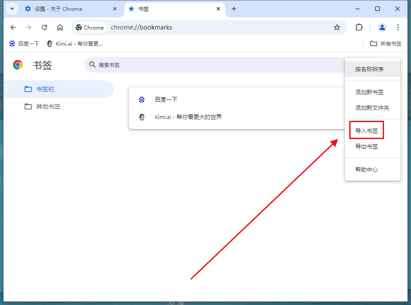This screenshot has height=305, width=411.
Task: Select the 其他书签 folder in sidebar
Action: [x=59, y=106]
